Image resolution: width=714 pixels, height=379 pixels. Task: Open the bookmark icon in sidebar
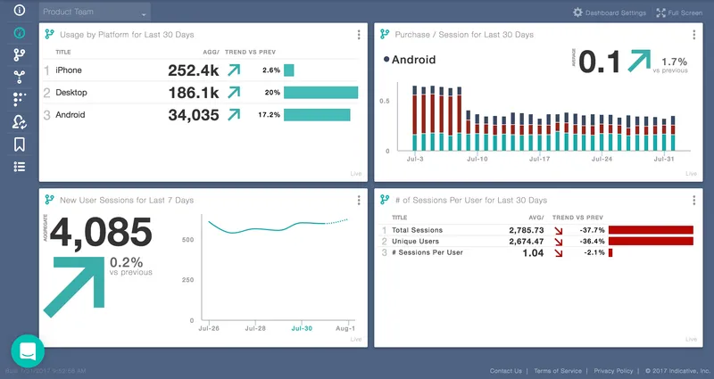point(19,144)
